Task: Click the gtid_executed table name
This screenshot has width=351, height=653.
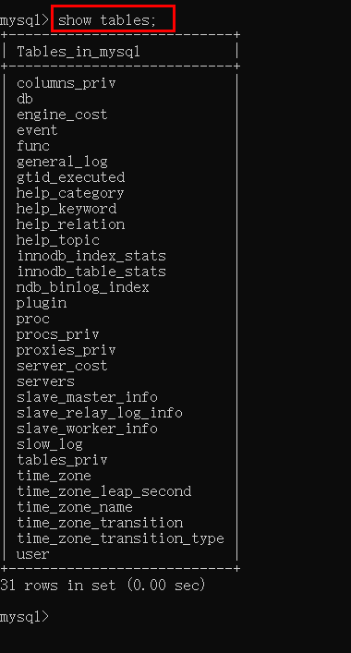Action: pyautogui.click(x=70, y=177)
